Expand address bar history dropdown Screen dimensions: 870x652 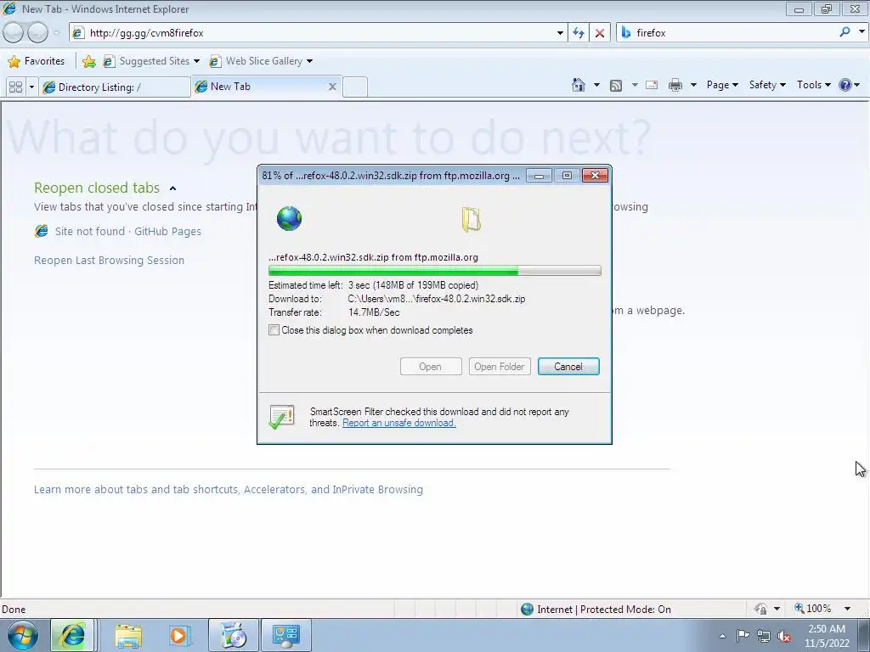click(560, 33)
